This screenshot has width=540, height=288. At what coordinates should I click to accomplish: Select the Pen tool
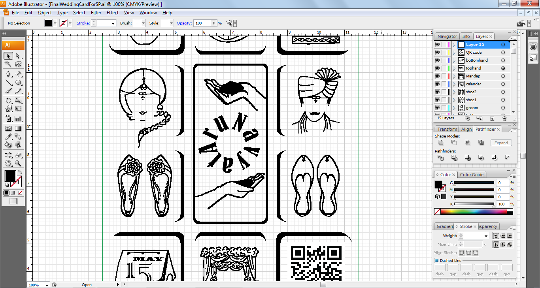click(x=8, y=74)
